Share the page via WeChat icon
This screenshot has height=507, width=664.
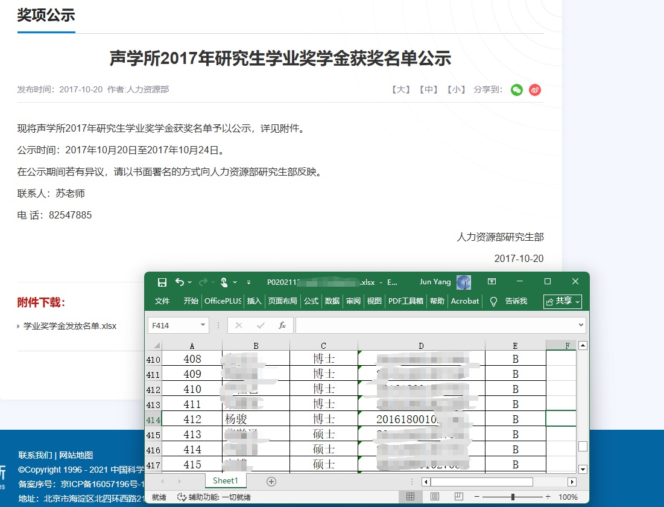(517, 90)
